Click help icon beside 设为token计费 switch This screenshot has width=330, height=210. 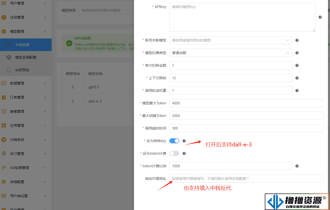184,153
